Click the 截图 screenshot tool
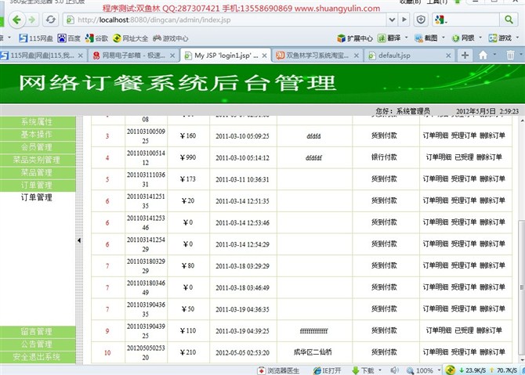This screenshot has height=375, width=525. [426, 38]
